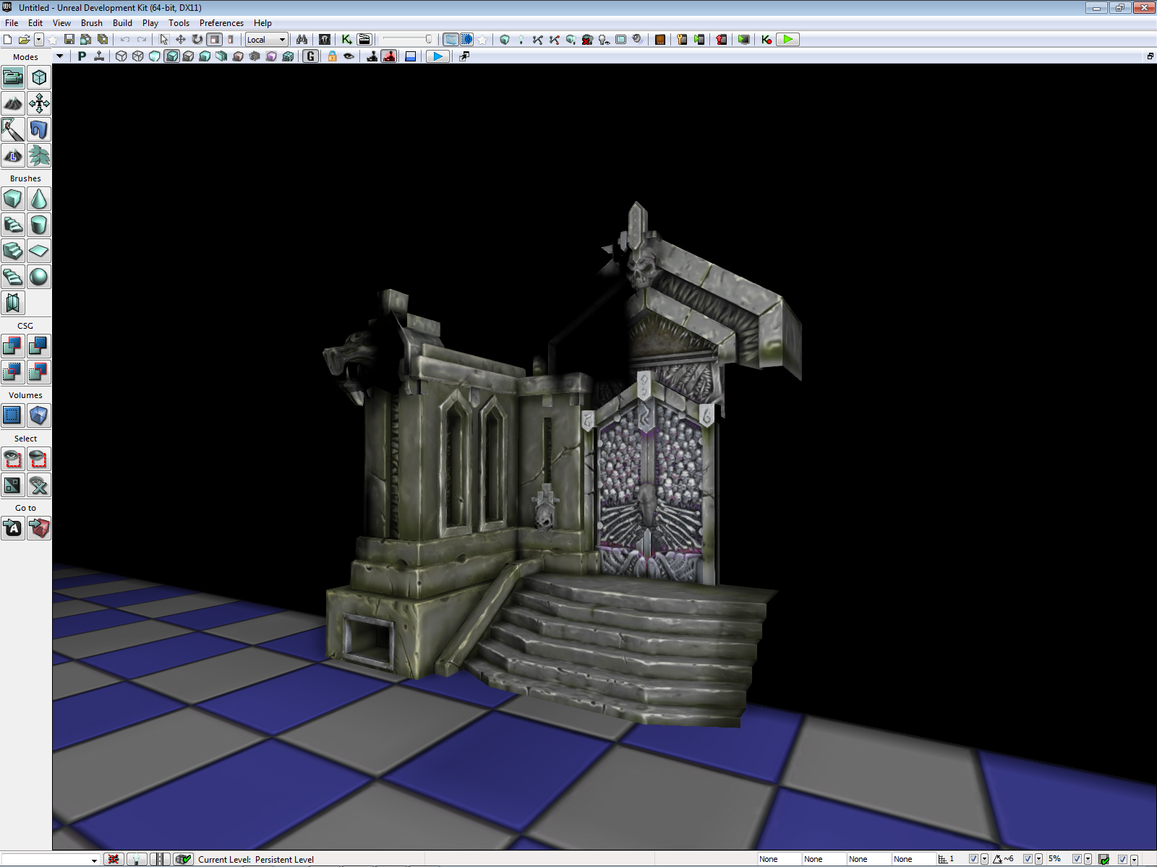
Task: Open the Play menu
Action: tap(150, 23)
